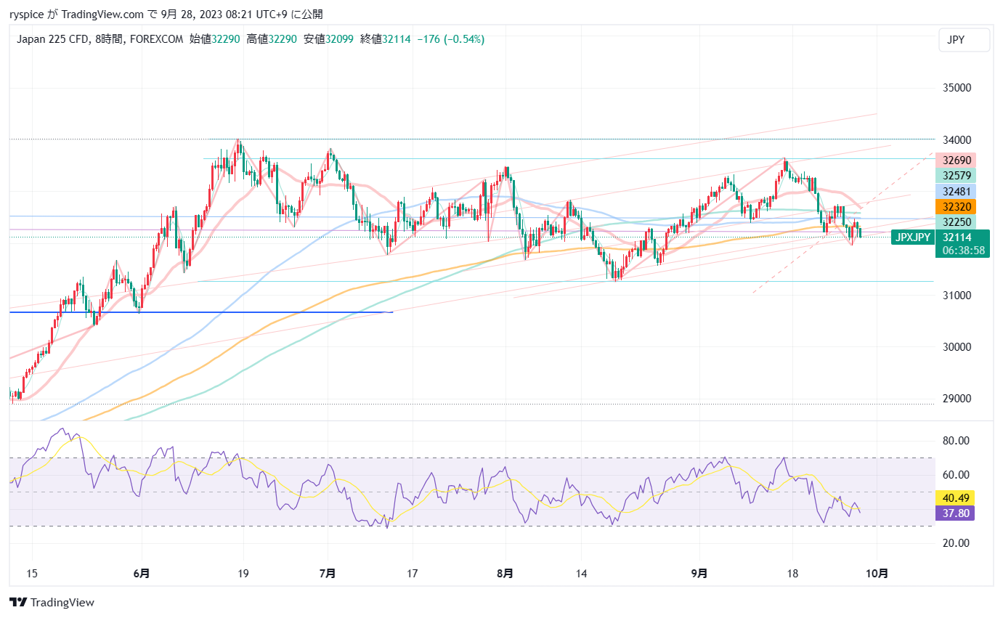
Task: Click the 60.00 RSI axis label
Action: [955, 474]
